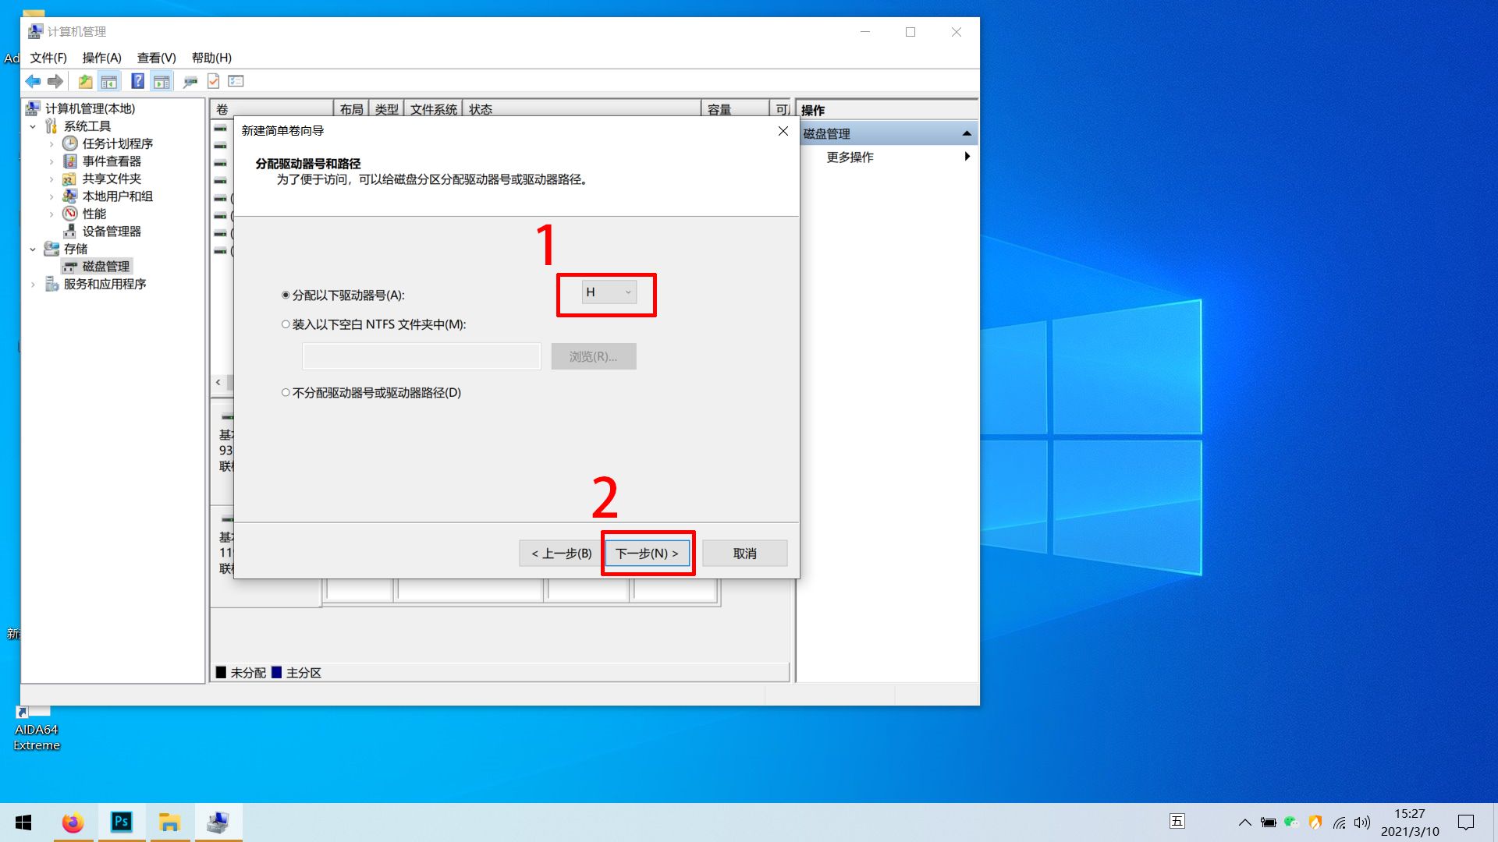Open the drive letter H dropdown
The height and width of the screenshot is (842, 1498).
[x=609, y=292]
